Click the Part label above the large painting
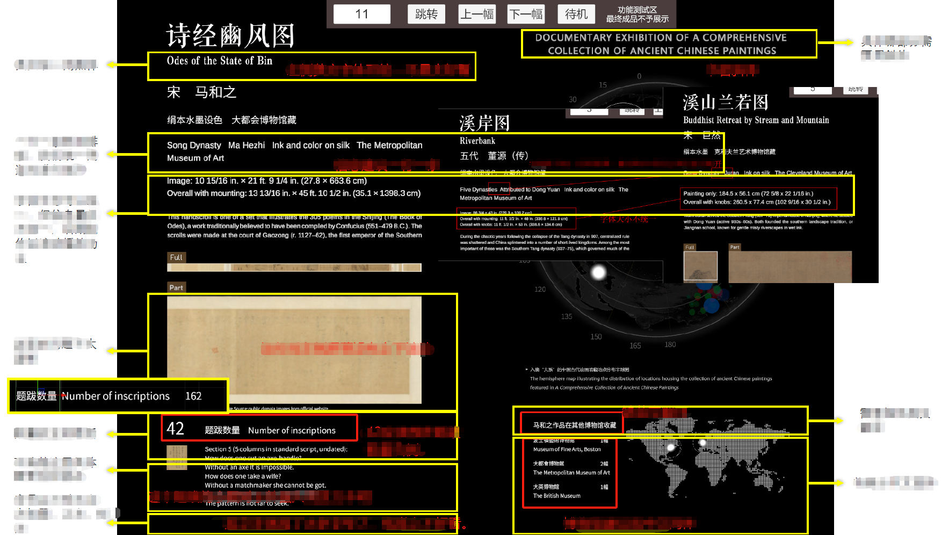The image size is (949, 535). click(x=176, y=287)
